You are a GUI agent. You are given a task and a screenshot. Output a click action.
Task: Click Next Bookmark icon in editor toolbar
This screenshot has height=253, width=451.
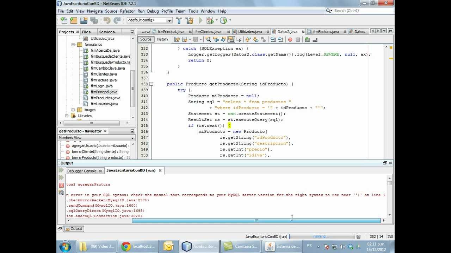(256, 39)
